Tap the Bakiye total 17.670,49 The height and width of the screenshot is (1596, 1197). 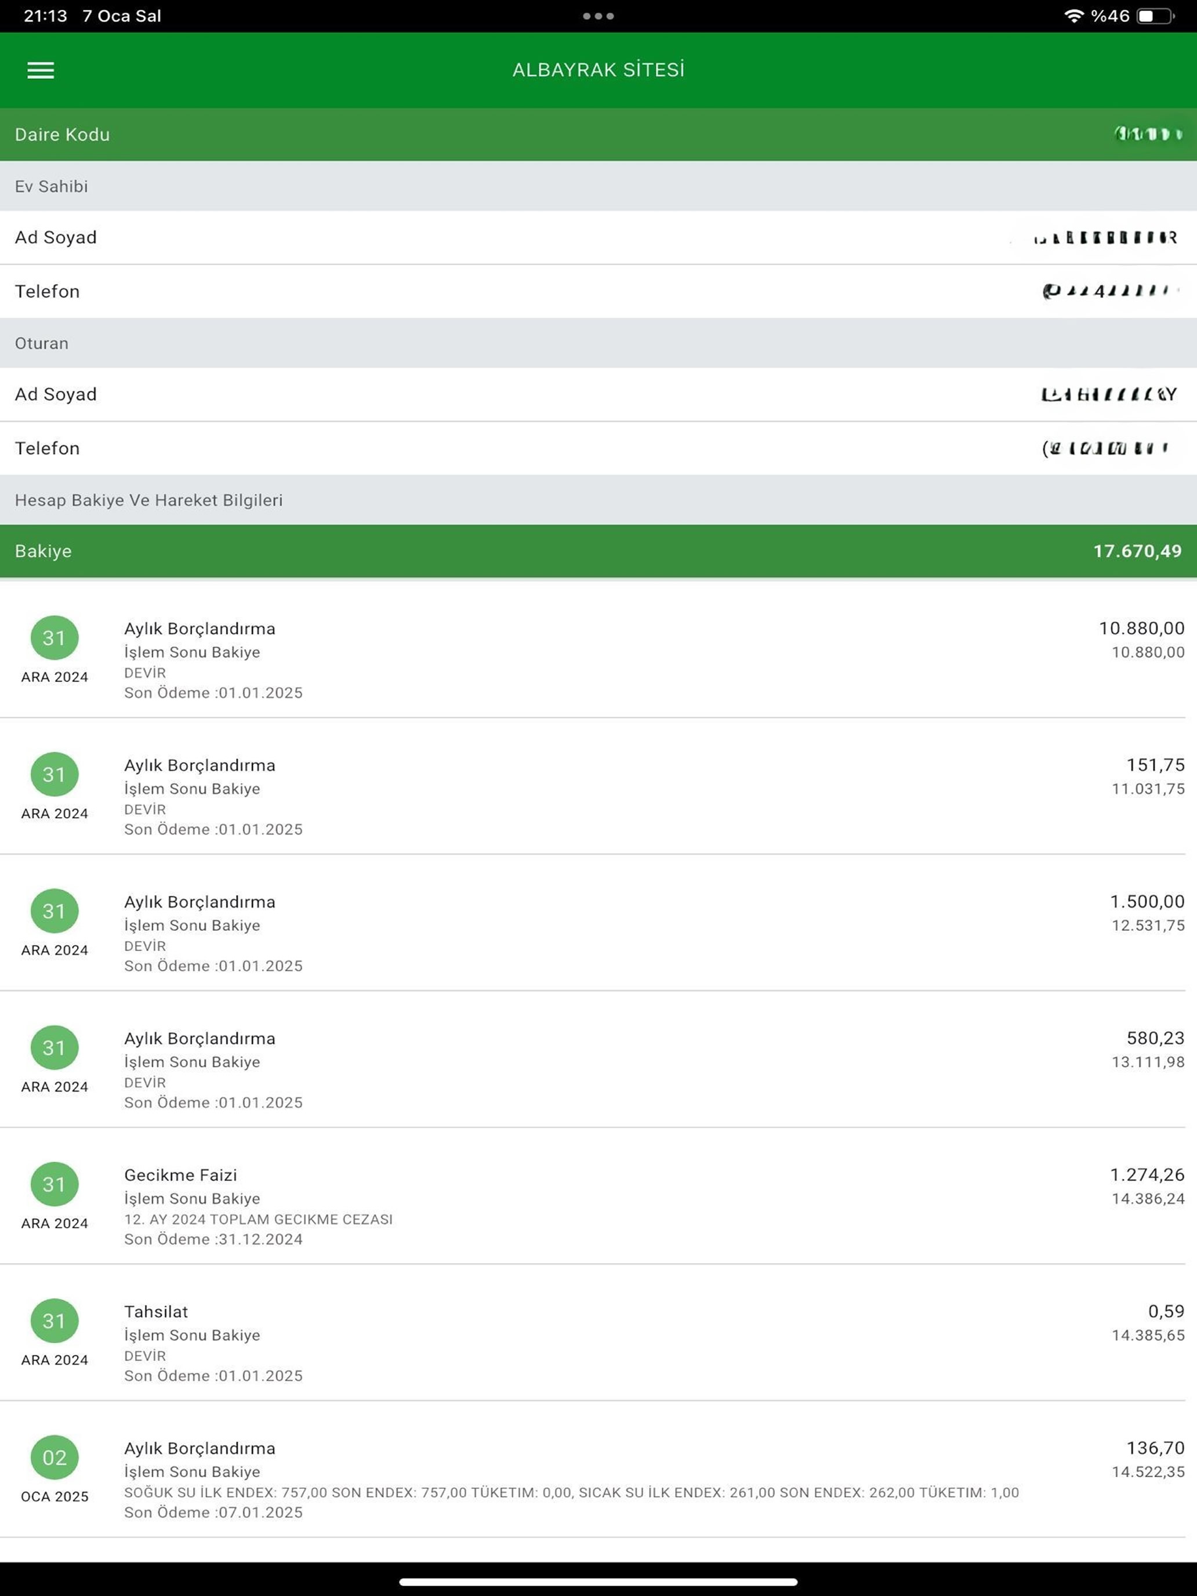pyautogui.click(x=1137, y=552)
